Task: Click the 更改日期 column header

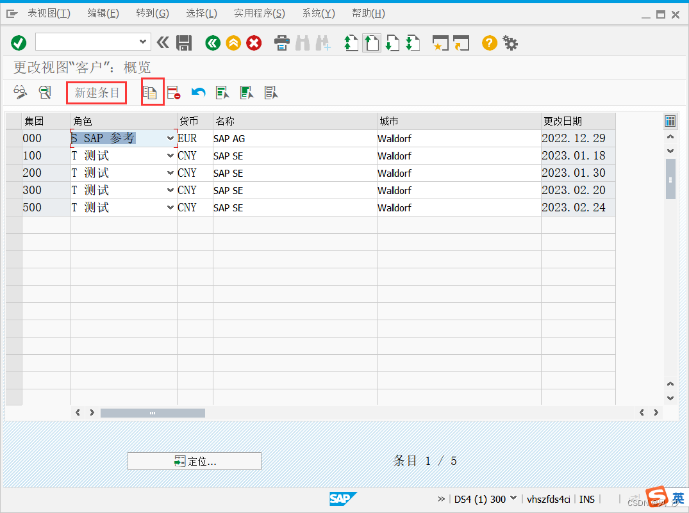Action: coord(578,121)
